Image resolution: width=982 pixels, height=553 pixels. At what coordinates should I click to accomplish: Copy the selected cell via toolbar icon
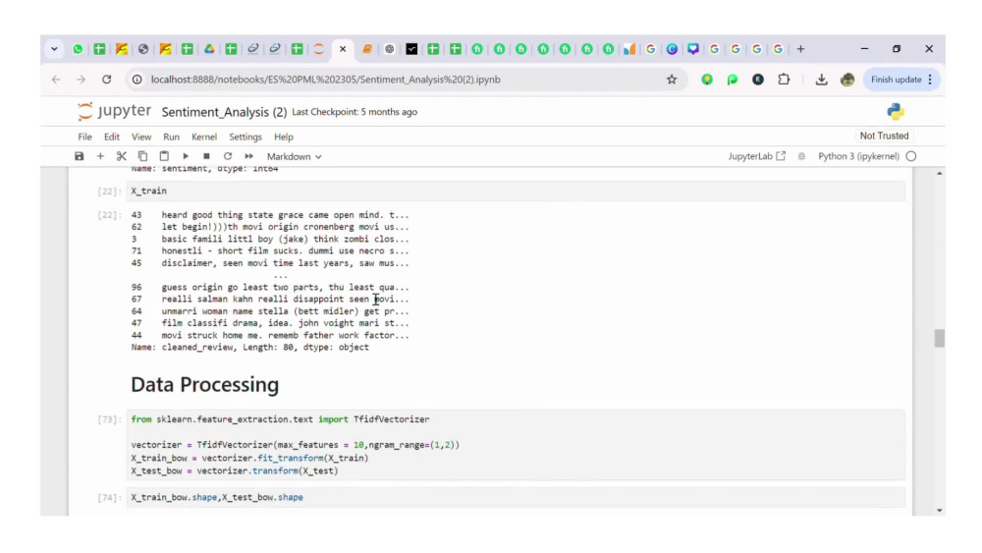[142, 156]
